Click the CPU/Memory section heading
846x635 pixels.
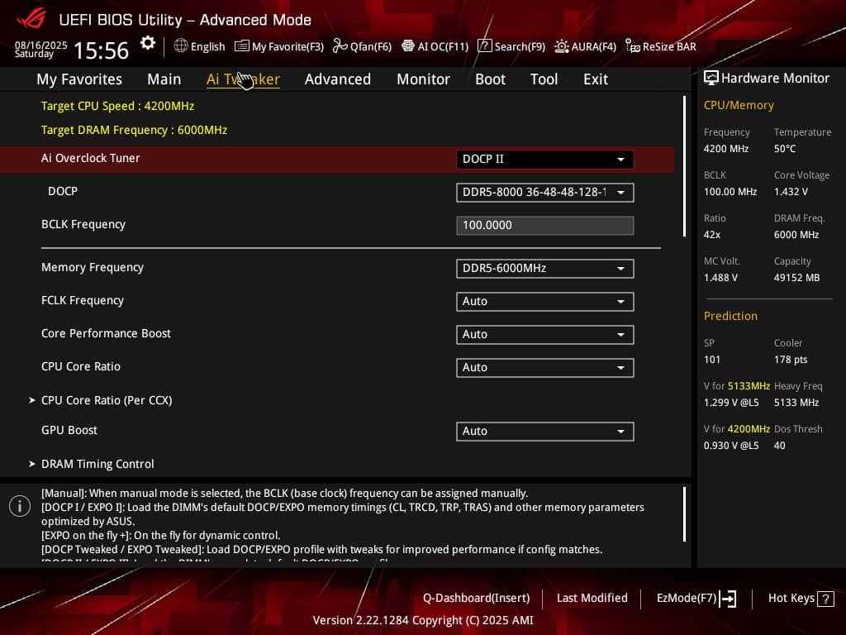point(739,105)
